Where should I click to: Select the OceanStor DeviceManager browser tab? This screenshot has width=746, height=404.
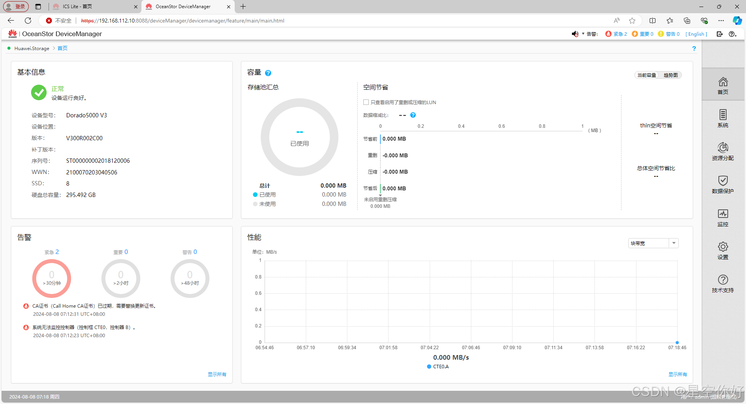[188, 7]
